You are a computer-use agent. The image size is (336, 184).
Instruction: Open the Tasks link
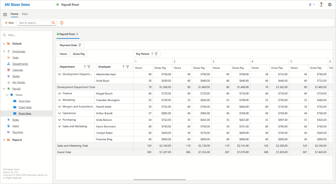(16, 58)
